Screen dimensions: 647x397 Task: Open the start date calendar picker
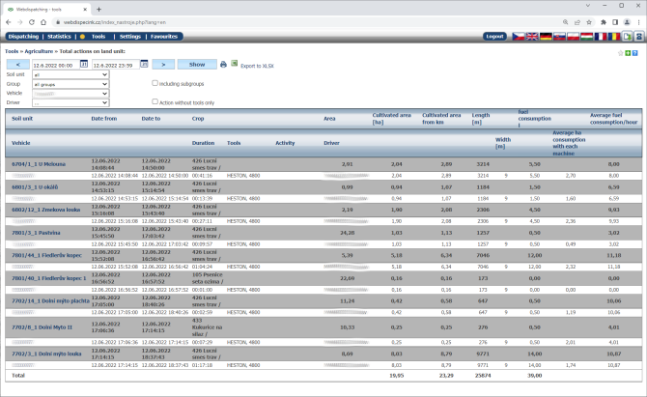pyautogui.click(x=84, y=64)
